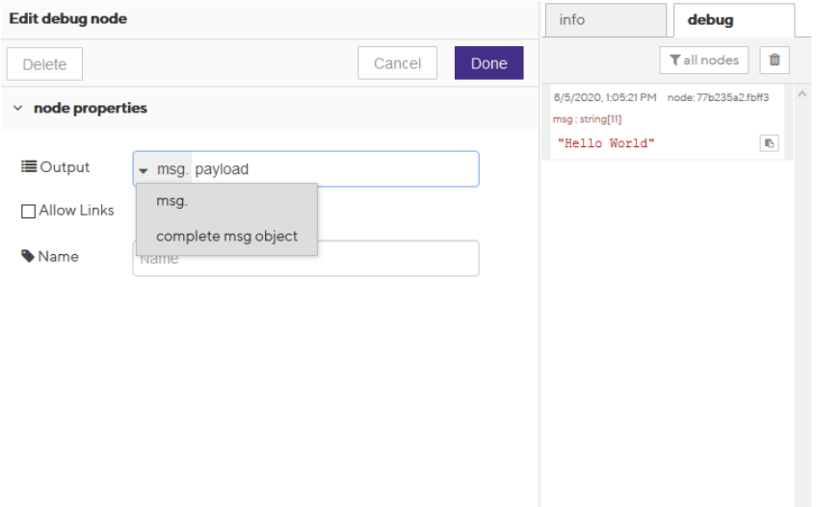Click the payload output text field
The width and height of the screenshot is (816, 507).
coord(334,168)
